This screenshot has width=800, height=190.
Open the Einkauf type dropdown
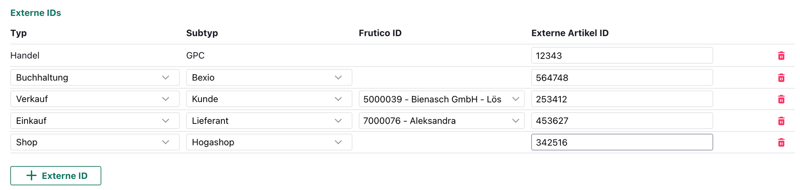pos(95,121)
